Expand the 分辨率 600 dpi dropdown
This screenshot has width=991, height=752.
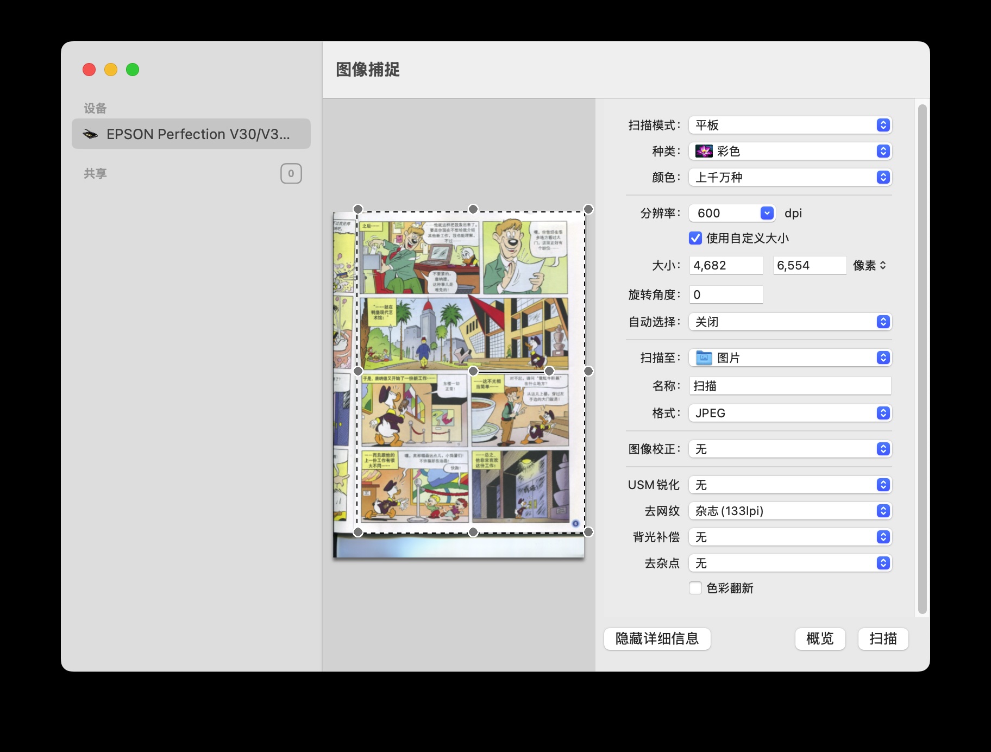click(x=767, y=213)
